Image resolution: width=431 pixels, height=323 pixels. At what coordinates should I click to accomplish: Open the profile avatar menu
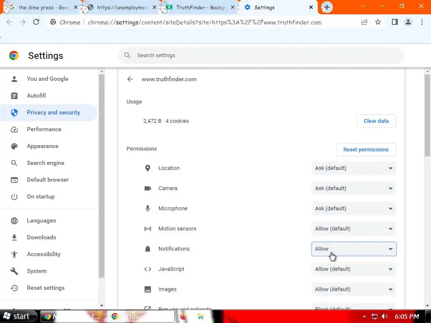[408, 22]
